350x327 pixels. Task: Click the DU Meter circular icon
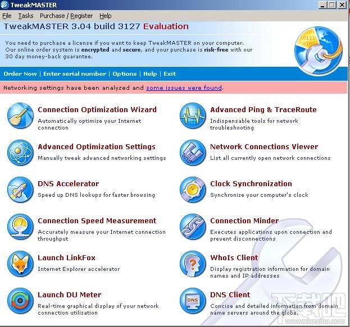tap(20, 301)
